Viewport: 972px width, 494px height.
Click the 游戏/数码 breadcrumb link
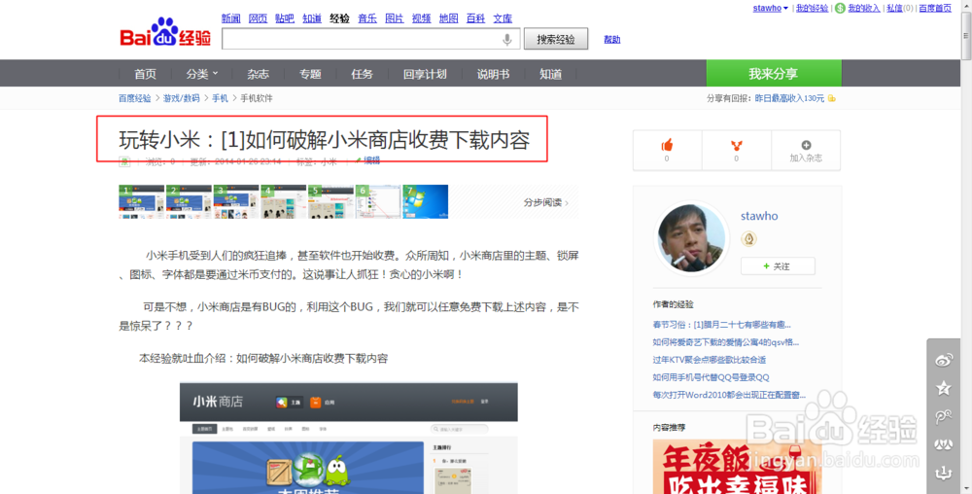(181, 98)
